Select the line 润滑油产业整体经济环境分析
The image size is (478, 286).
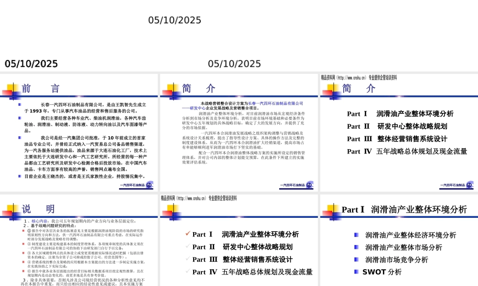point(411,235)
